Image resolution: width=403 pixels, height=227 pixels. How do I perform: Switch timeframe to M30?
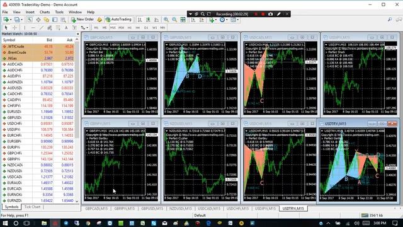pos(122,28)
